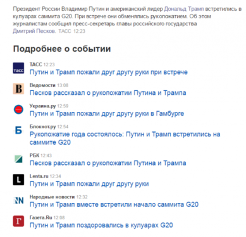Open 'Рукопожатие года состоялось' headline
Screen dimensions: 246x237
125,138
